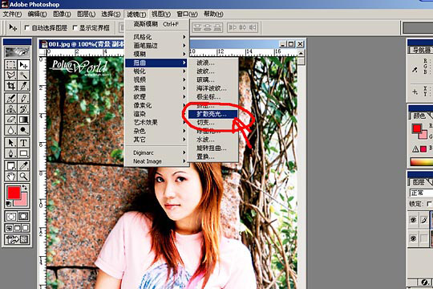This screenshot has height=289, width=433.
Task: Reset to default colors icon
Action: pyautogui.click(x=9, y=204)
